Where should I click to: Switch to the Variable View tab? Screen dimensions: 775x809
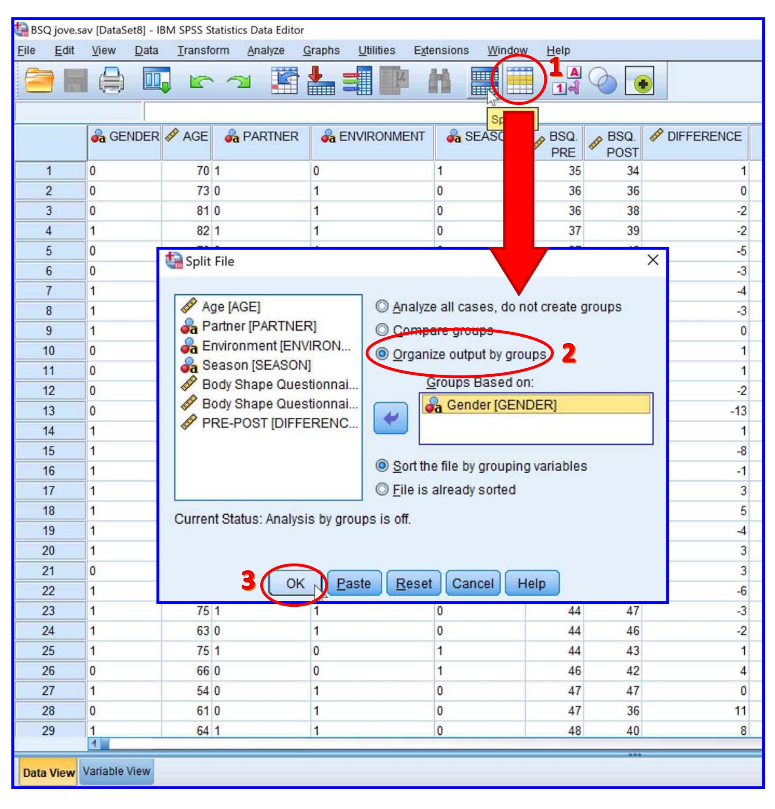point(116,771)
